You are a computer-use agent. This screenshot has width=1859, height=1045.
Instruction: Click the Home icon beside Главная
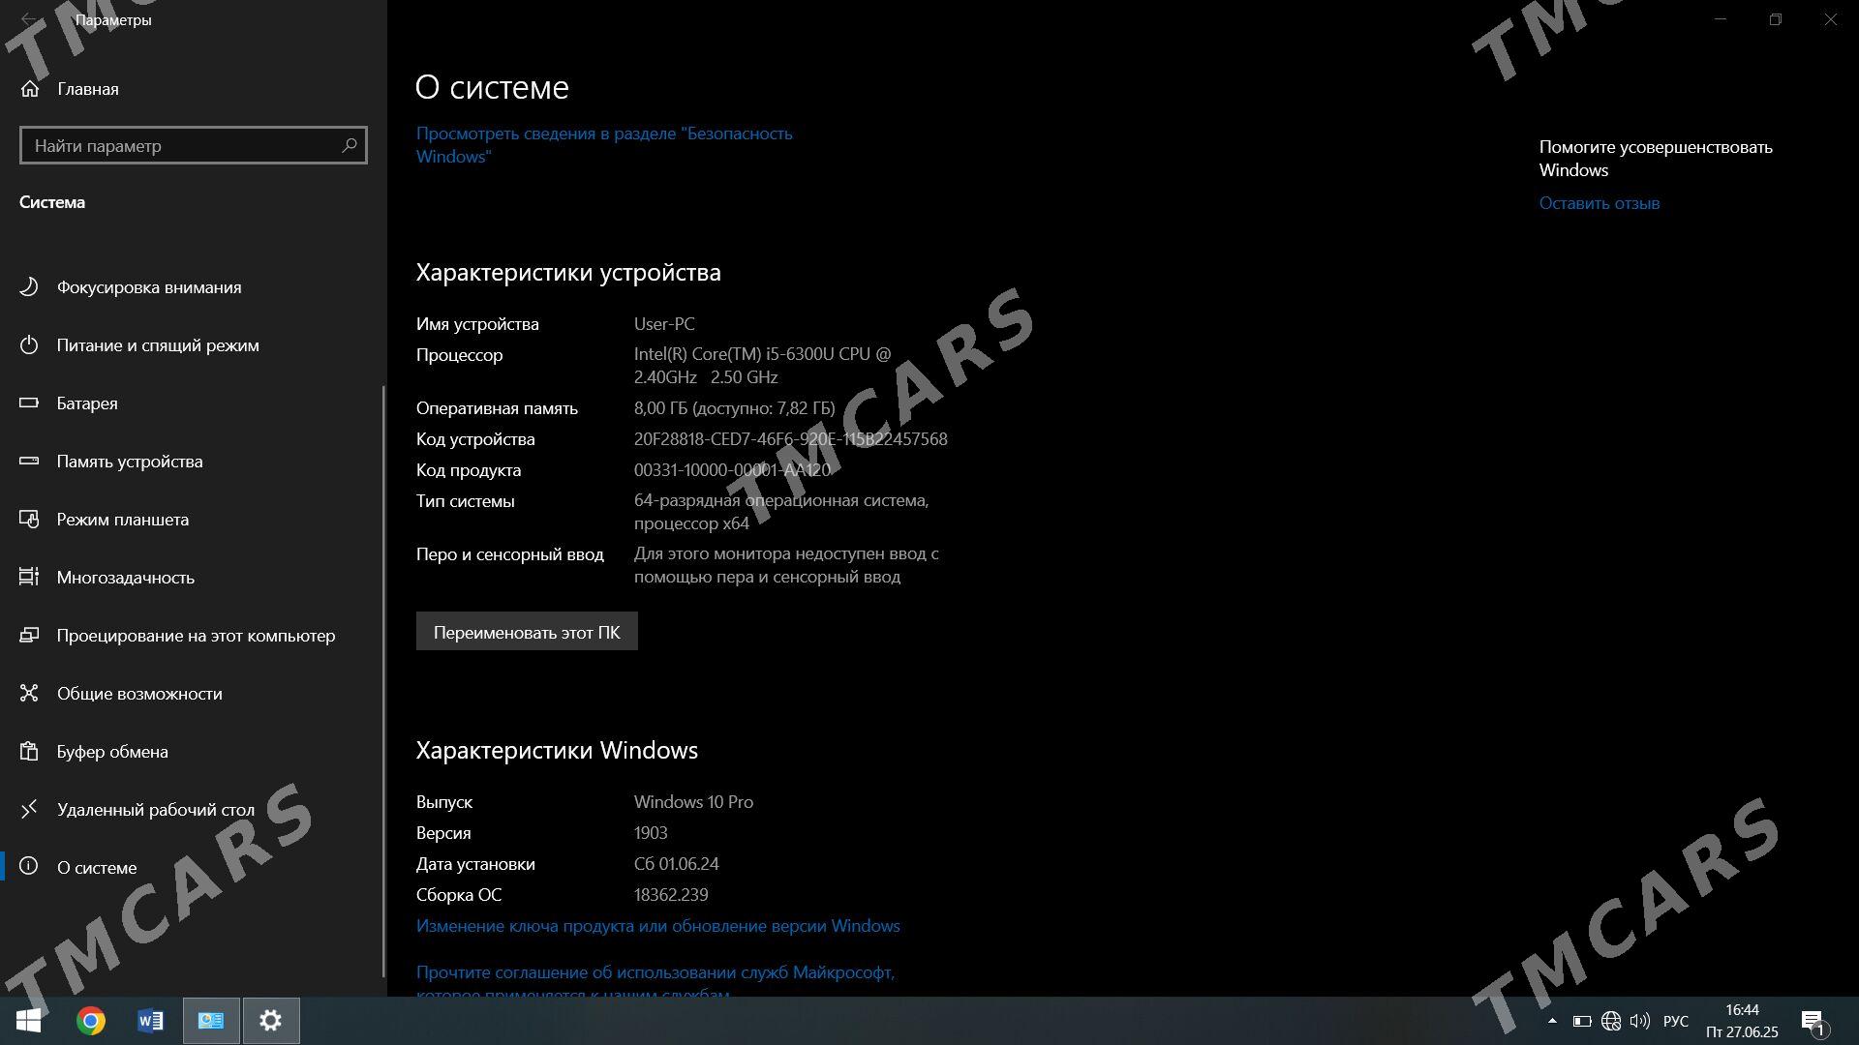tap(30, 89)
